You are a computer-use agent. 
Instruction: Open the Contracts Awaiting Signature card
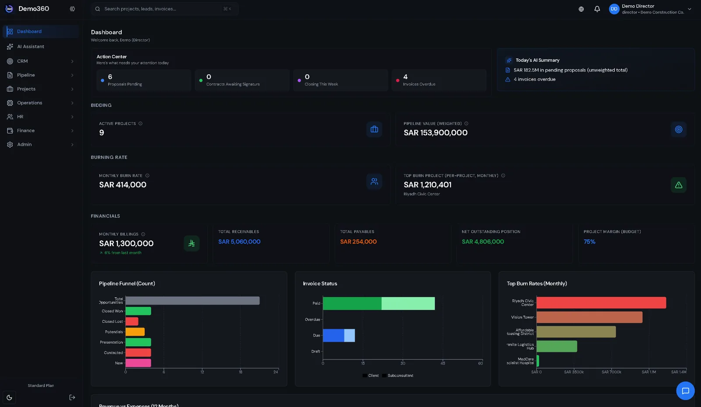(242, 80)
